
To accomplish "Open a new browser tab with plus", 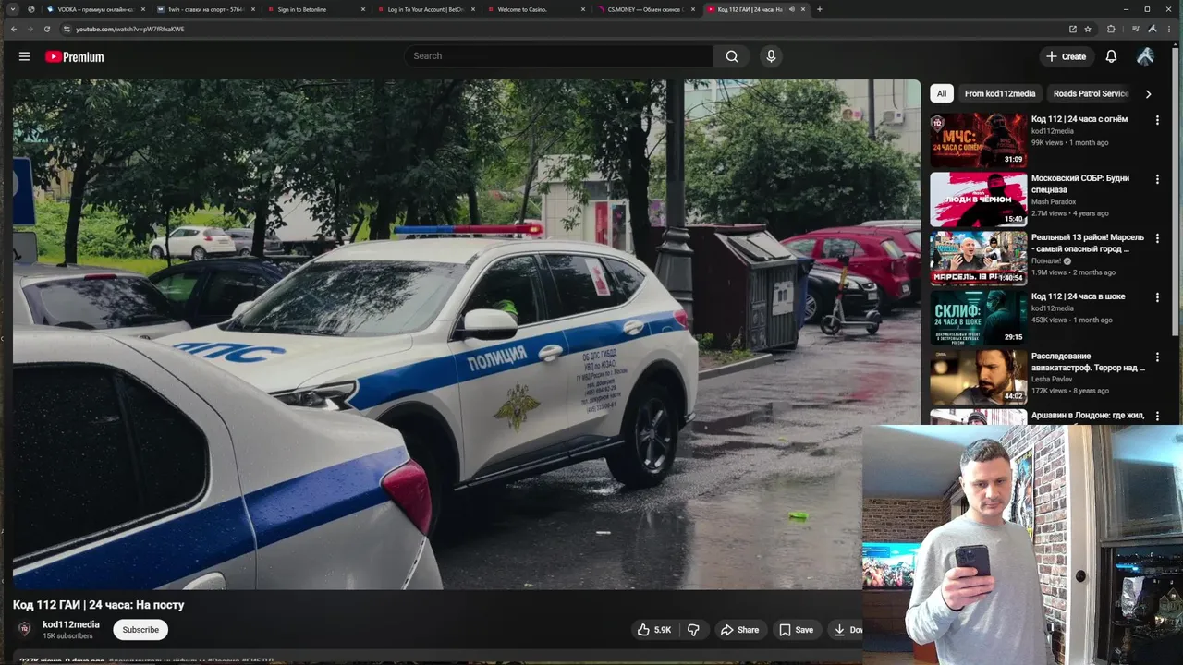I will coord(819,9).
